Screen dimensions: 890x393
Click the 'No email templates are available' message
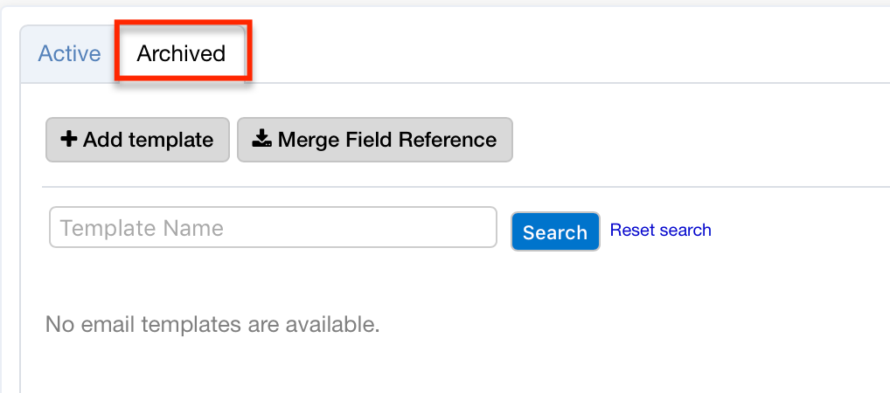[x=212, y=325]
